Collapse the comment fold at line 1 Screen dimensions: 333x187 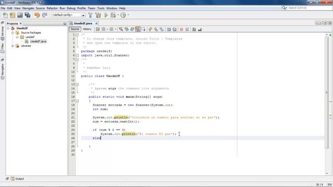tap(78, 35)
